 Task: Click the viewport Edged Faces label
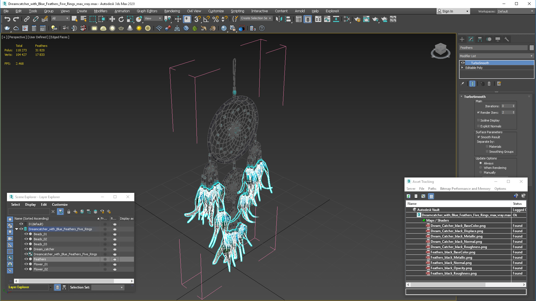59,37
